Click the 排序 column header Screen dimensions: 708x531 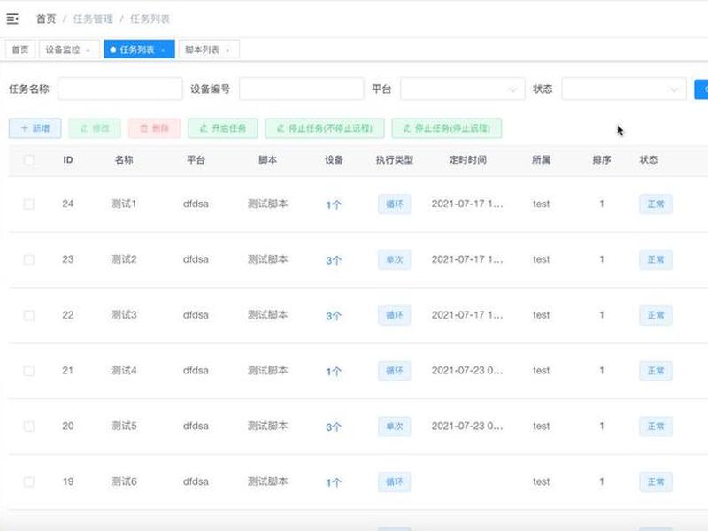click(x=602, y=160)
